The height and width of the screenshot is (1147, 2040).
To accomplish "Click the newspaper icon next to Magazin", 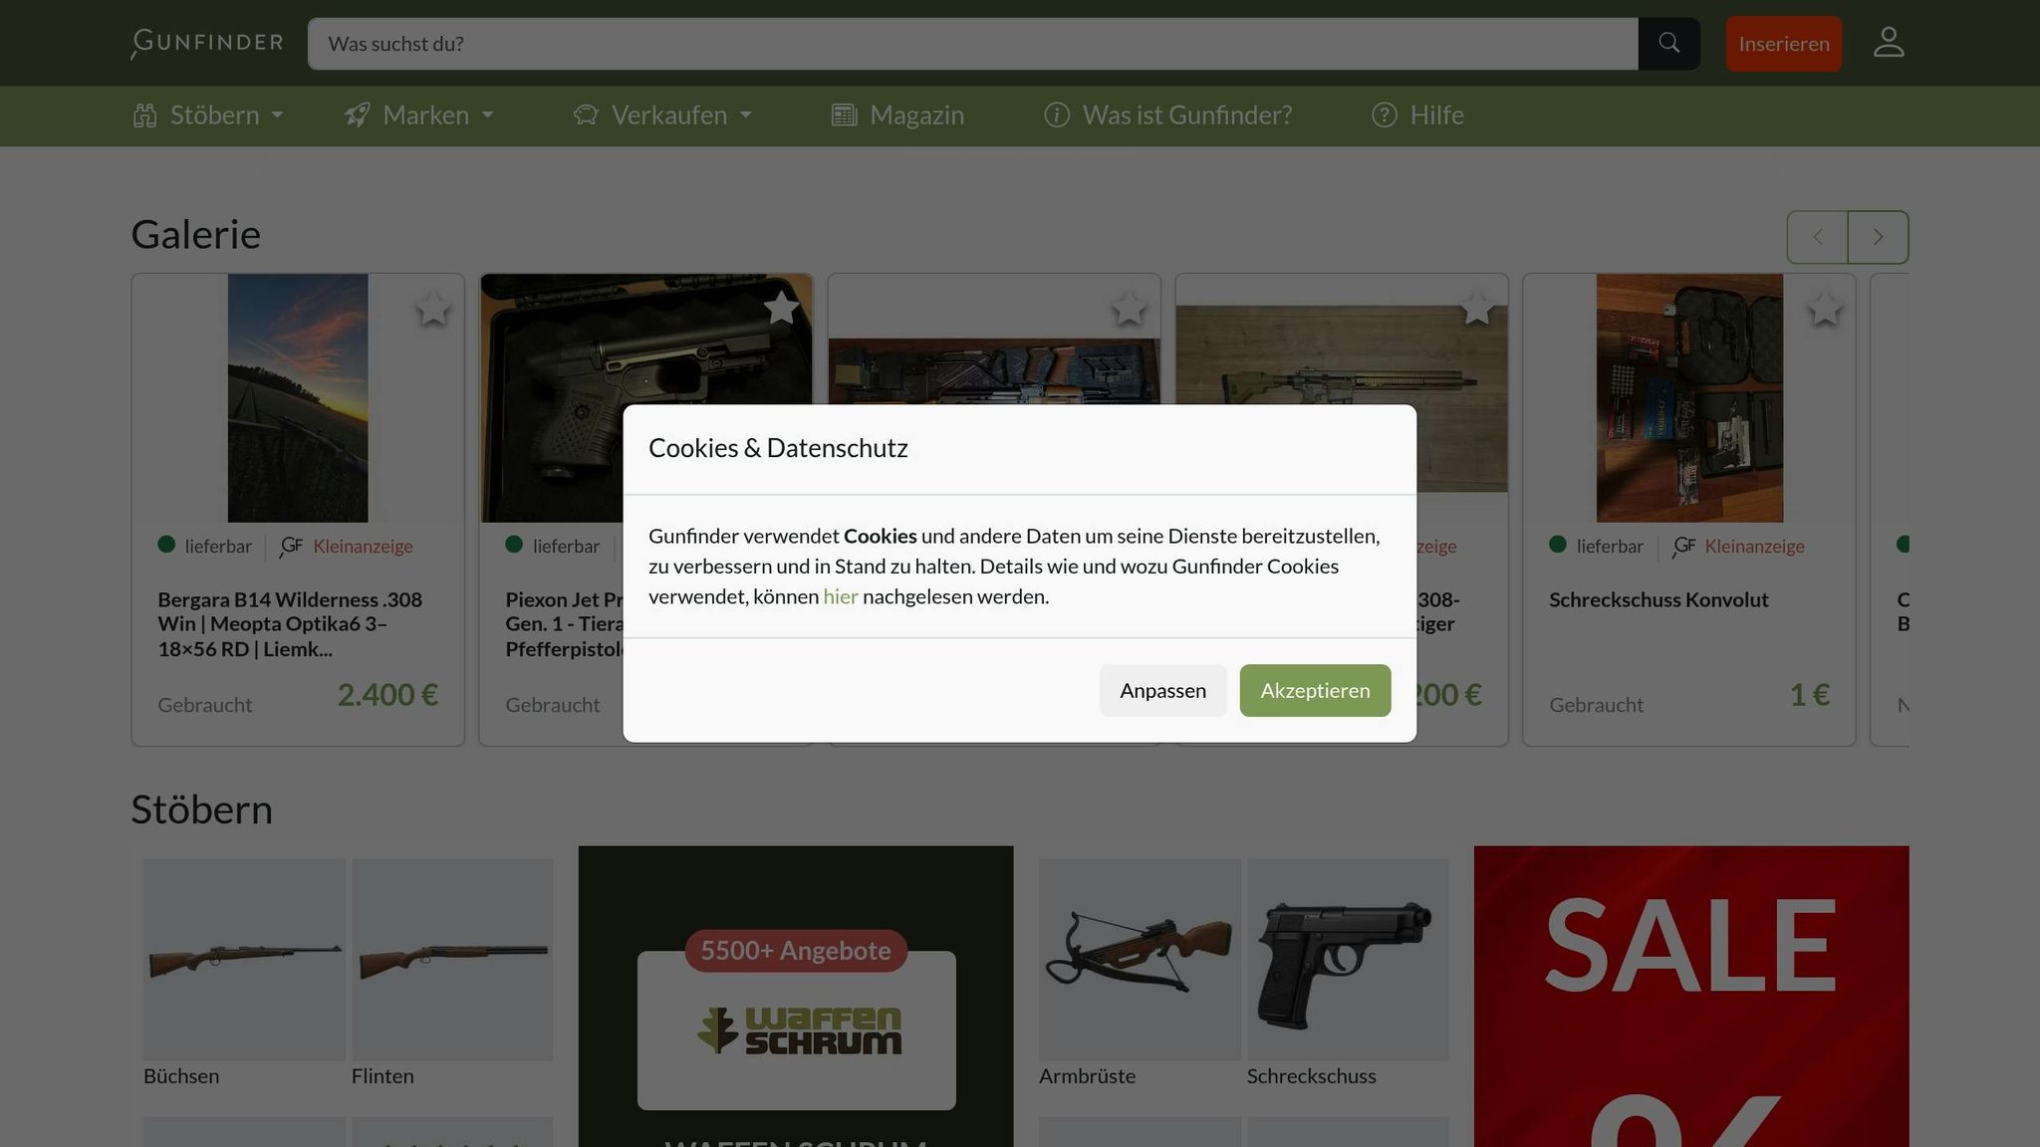I will click(844, 115).
